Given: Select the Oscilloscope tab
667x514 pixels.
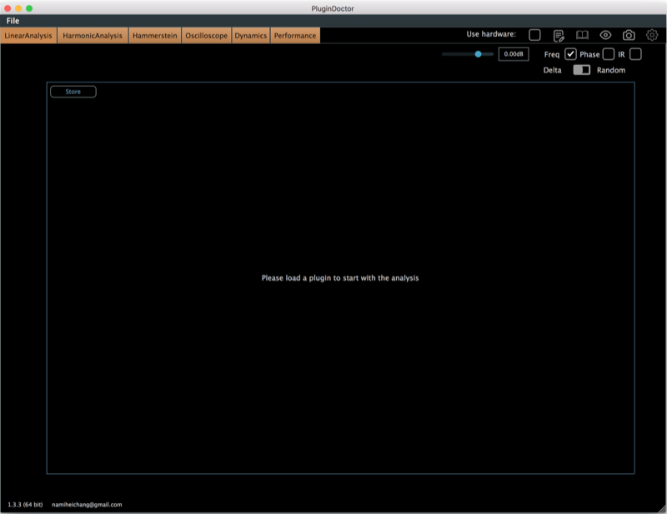Looking at the screenshot, I should (206, 36).
